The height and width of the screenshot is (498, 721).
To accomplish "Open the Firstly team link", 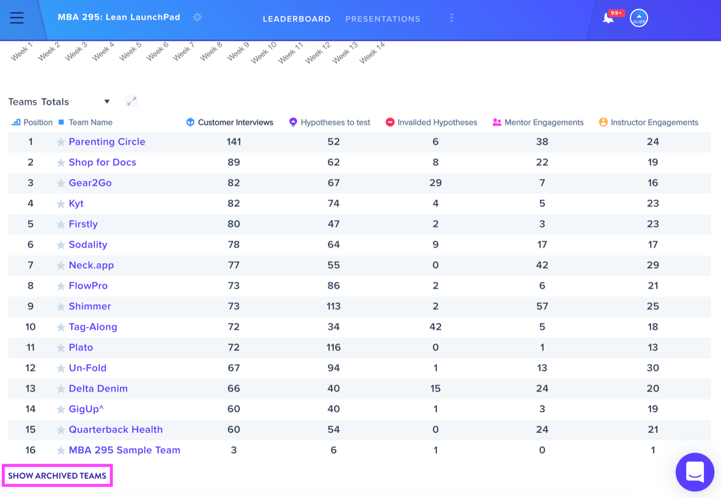I will pos(83,224).
